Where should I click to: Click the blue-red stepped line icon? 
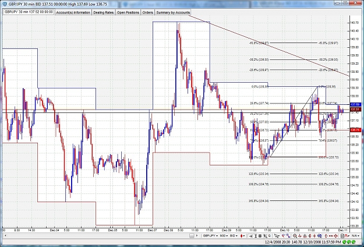point(288,236)
